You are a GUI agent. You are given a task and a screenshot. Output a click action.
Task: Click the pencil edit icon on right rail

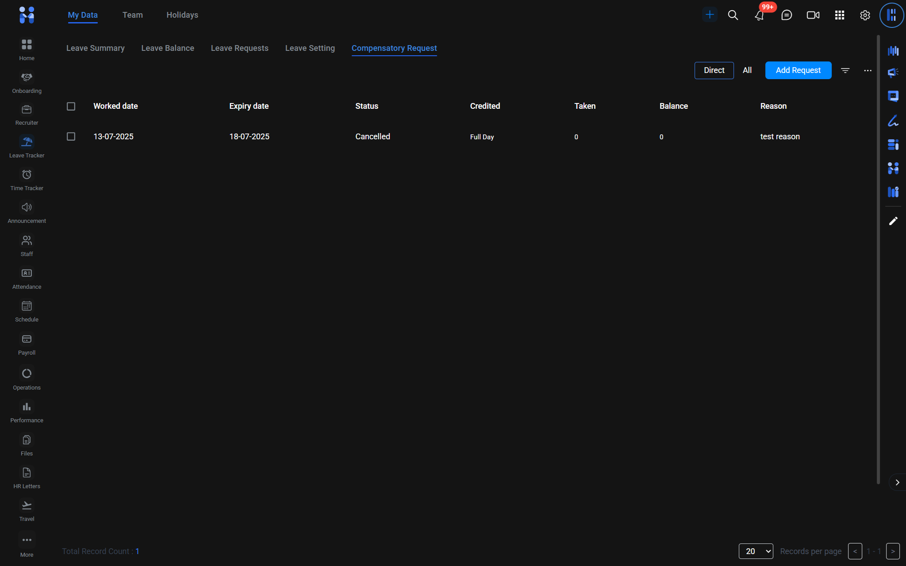pos(893,221)
